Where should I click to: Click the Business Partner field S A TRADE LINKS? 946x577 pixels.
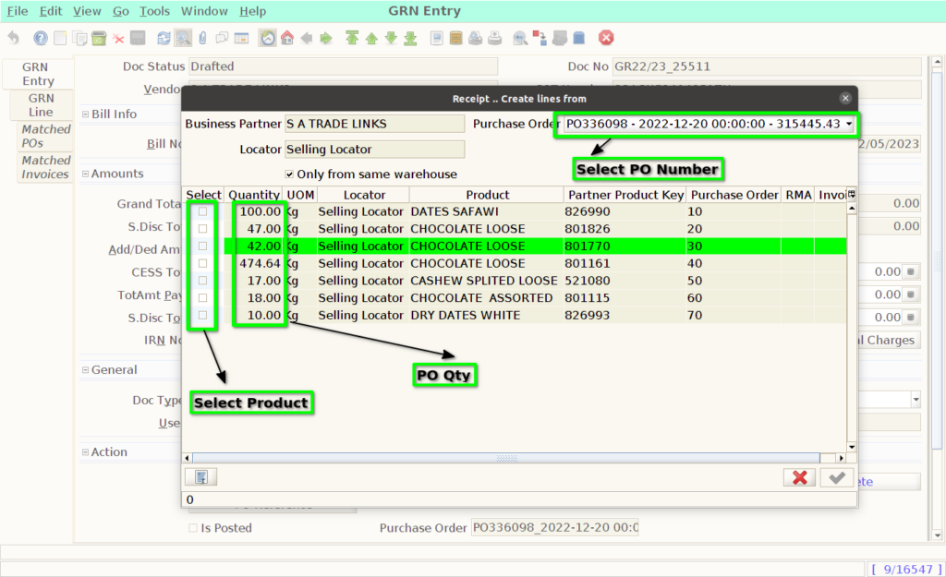[x=375, y=124]
